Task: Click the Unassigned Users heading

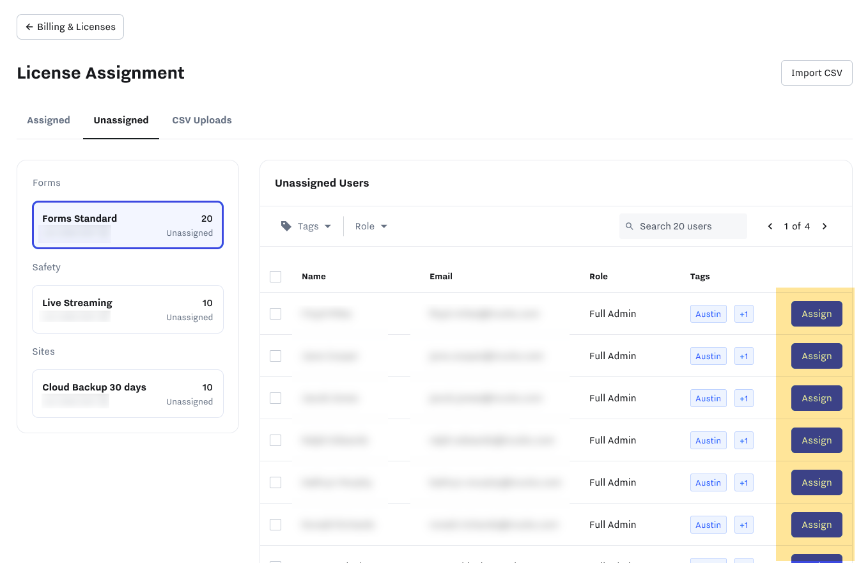Action: point(322,183)
